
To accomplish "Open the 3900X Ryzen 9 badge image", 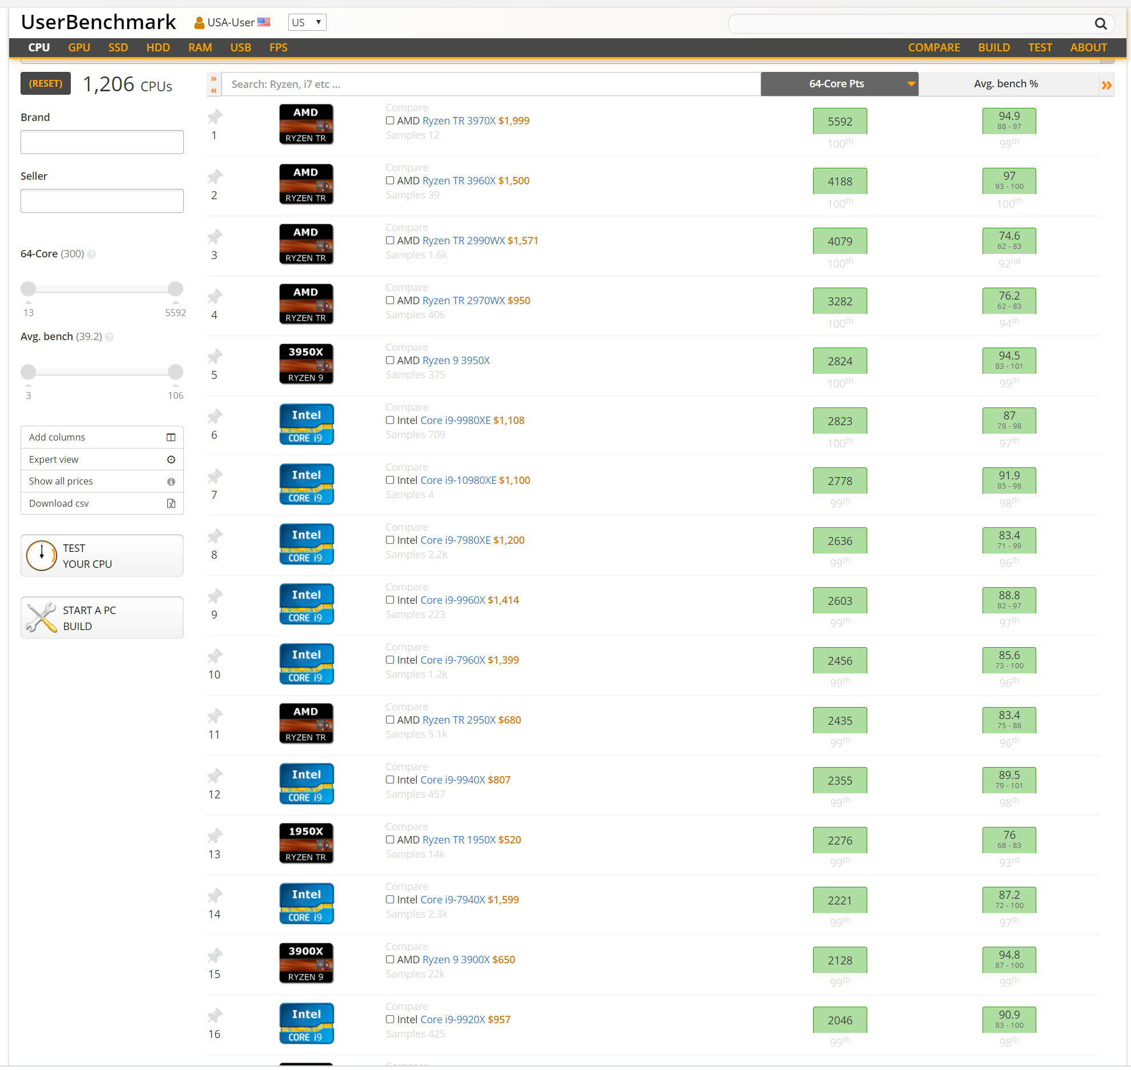I will [x=306, y=963].
